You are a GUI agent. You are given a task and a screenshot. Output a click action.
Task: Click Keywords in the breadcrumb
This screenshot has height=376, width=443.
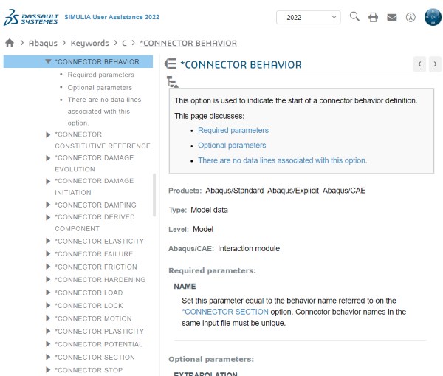click(89, 43)
